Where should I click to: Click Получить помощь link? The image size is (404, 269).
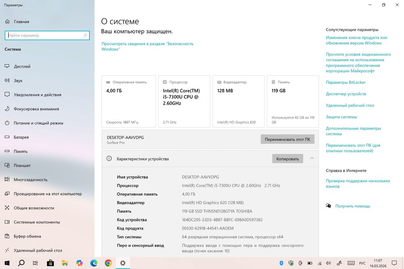click(x=352, y=206)
